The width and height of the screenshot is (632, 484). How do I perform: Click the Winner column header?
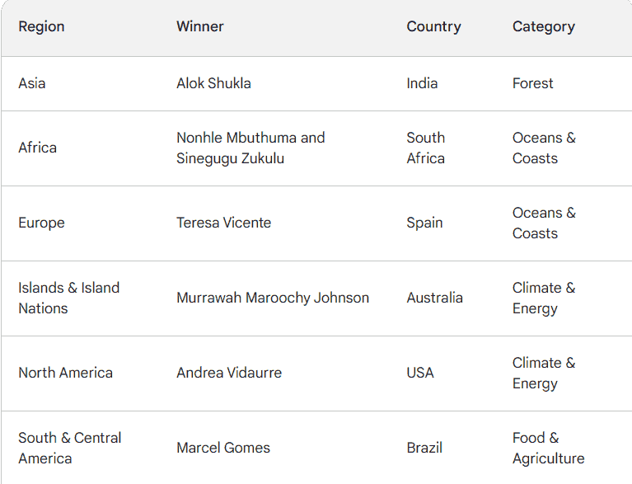(200, 26)
